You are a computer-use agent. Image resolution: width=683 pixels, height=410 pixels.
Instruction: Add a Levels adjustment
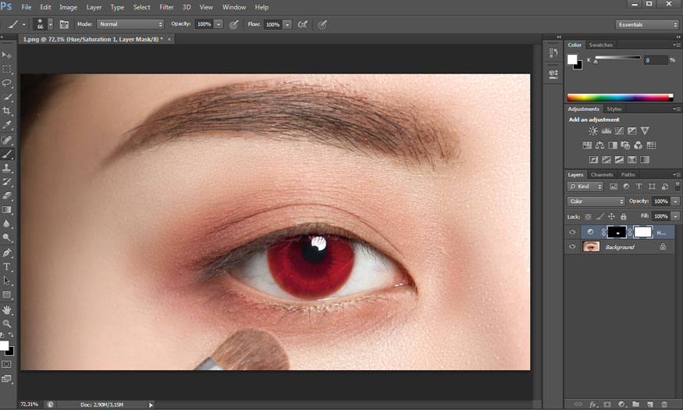click(606, 130)
